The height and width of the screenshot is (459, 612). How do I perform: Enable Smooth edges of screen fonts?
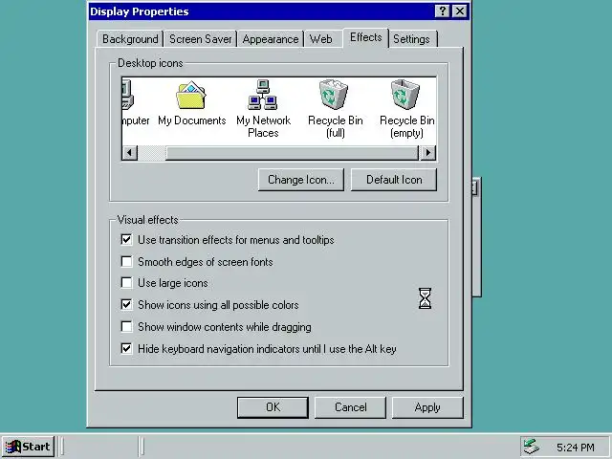[x=126, y=261]
